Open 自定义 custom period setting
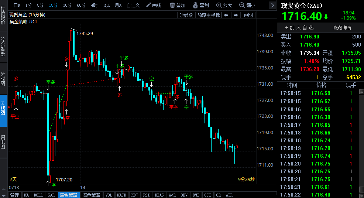Screen dimensions: 364x198 tap(133, 5)
